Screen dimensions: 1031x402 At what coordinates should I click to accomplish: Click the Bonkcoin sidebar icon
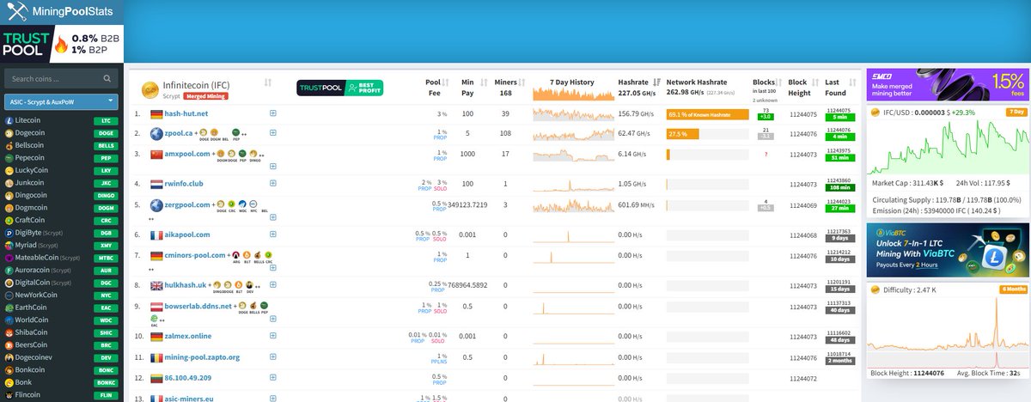(x=9, y=368)
